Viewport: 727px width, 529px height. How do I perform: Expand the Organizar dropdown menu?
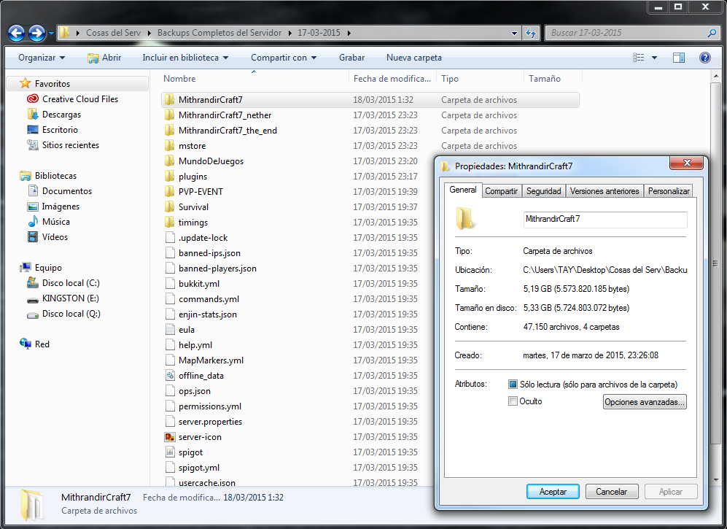click(x=42, y=58)
